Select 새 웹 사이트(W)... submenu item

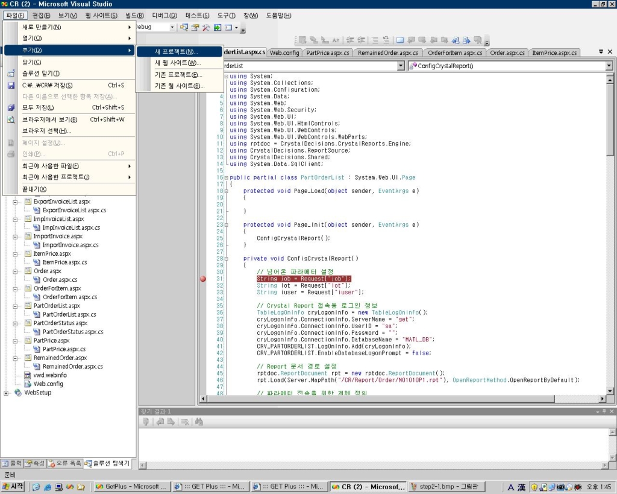[180, 63]
